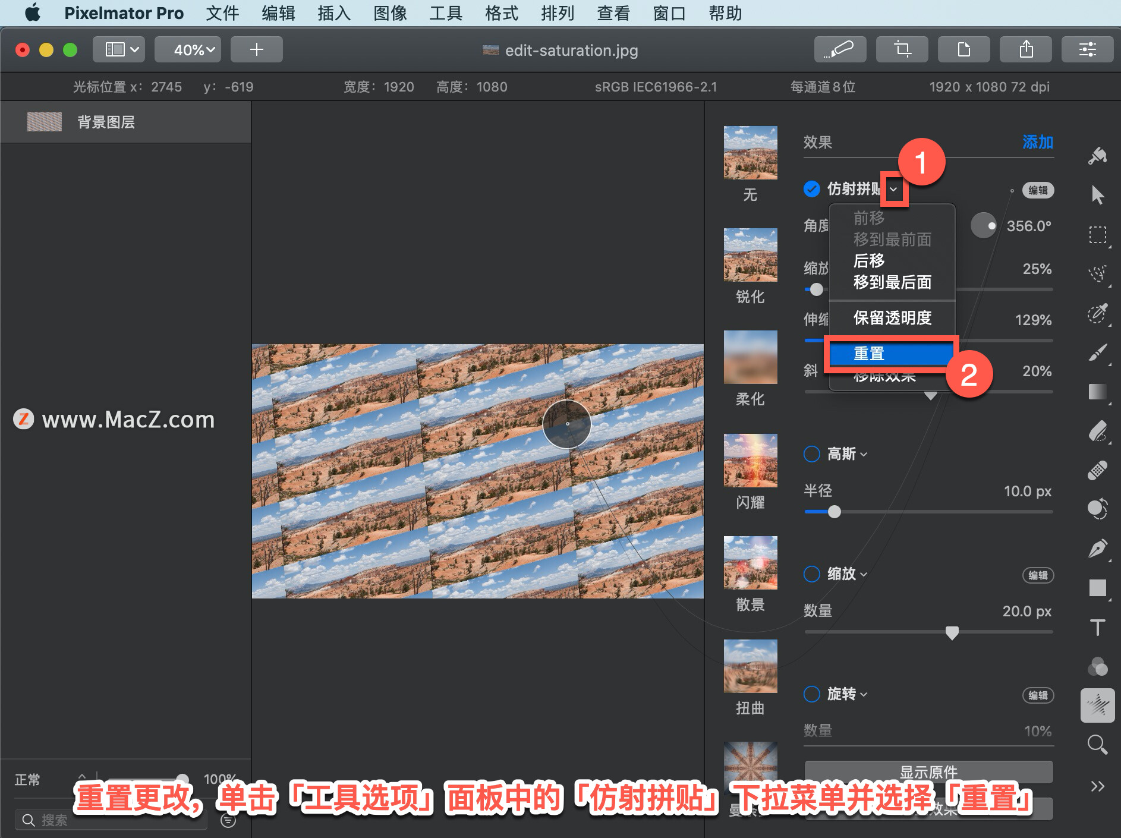Open the sliders tool options toolbar button
The image size is (1121, 838).
(x=1088, y=49)
